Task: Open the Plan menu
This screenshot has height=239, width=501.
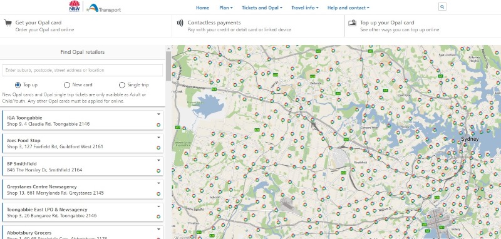Action: (x=226, y=8)
